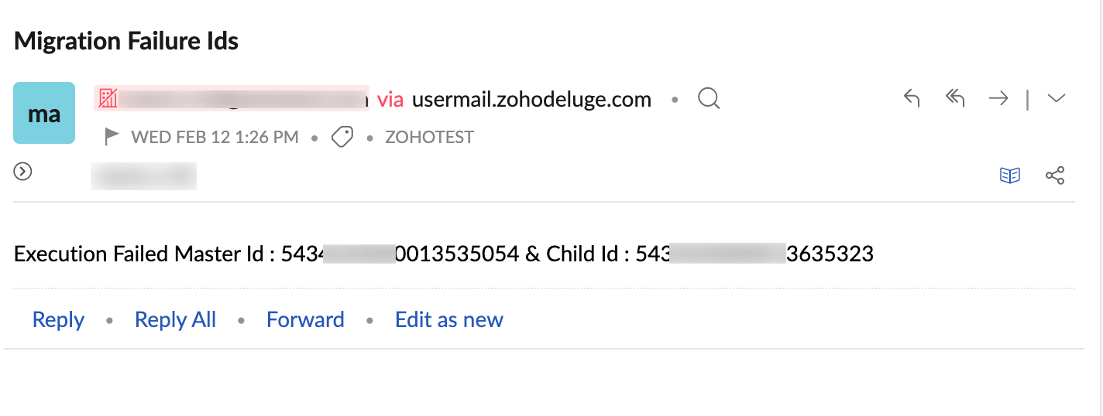Click the Edit as new link
The width and height of the screenshot is (1103, 416).
pyautogui.click(x=448, y=319)
